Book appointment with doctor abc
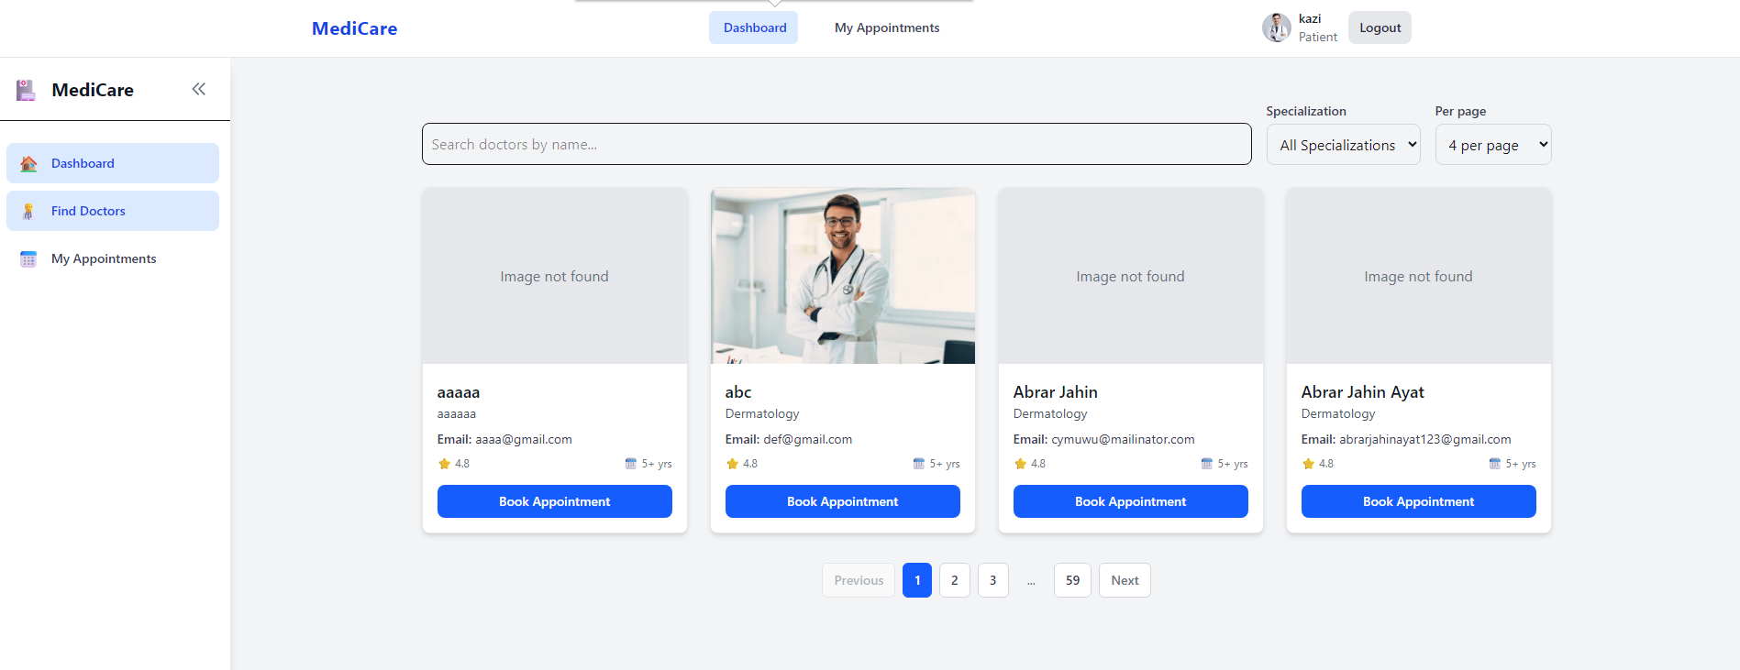1740x670 pixels. [843, 501]
